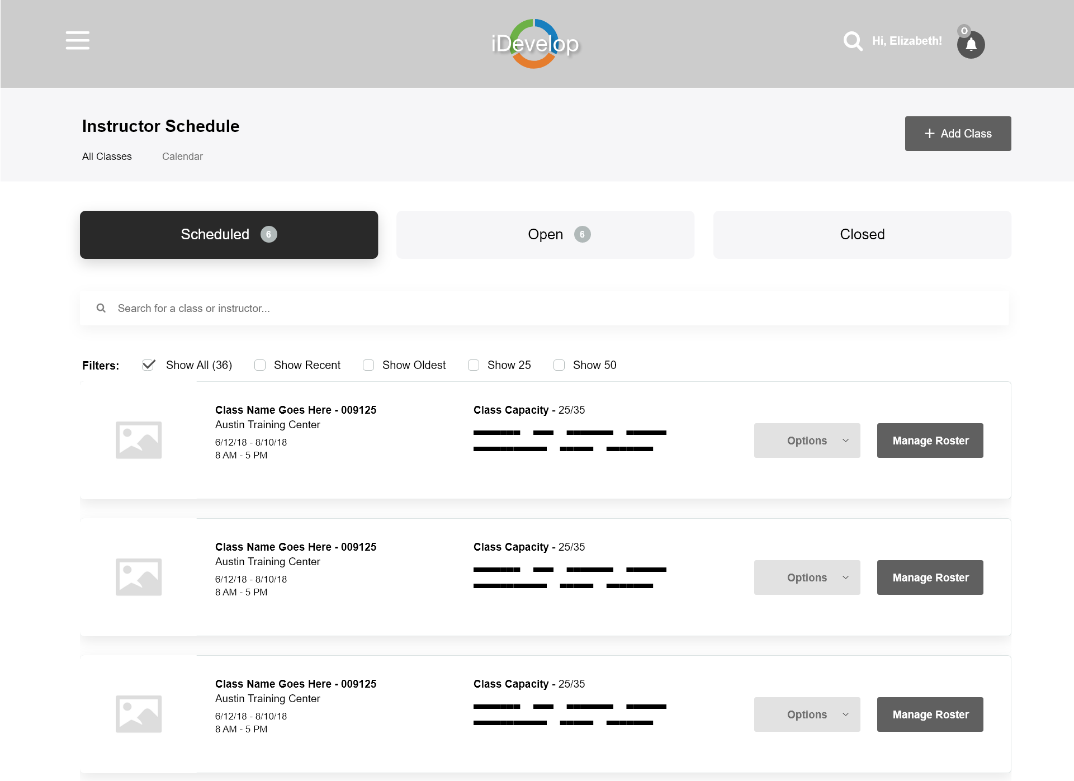Click the search icon inside the class search bar
The height and width of the screenshot is (781, 1074).
pos(101,308)
